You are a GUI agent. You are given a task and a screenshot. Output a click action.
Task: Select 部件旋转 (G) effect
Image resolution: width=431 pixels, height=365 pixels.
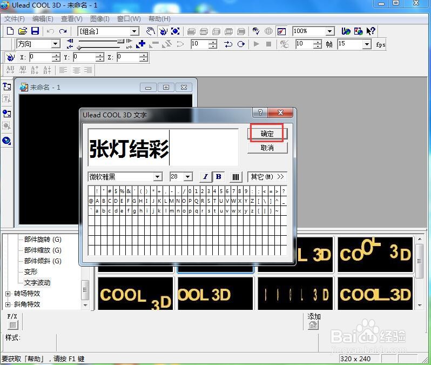(43, 239)
